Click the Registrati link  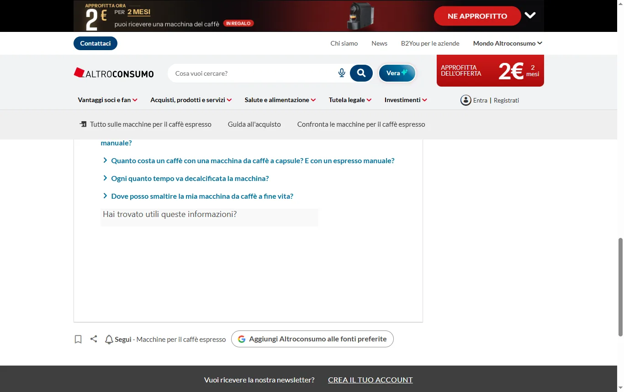click(x=506, y=100)
